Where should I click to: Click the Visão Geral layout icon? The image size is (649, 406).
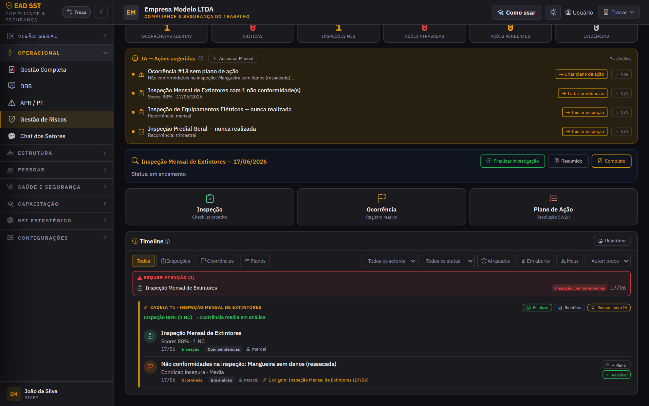pyautogui.click(x=11, y=36)
